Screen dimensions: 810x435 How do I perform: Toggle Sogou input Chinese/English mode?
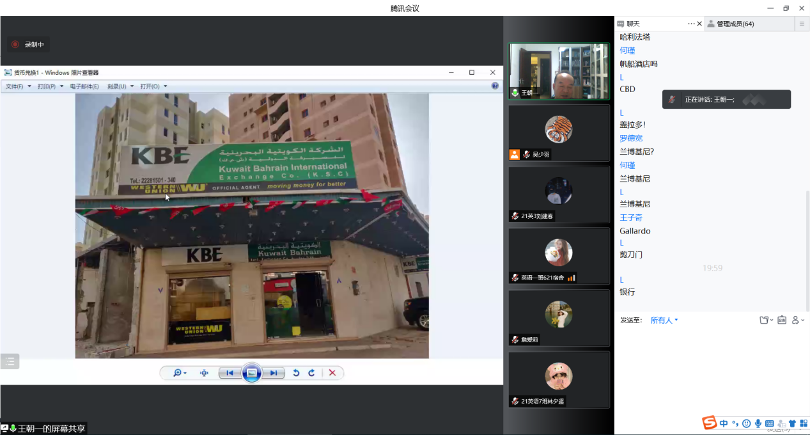tap(723, 423)
